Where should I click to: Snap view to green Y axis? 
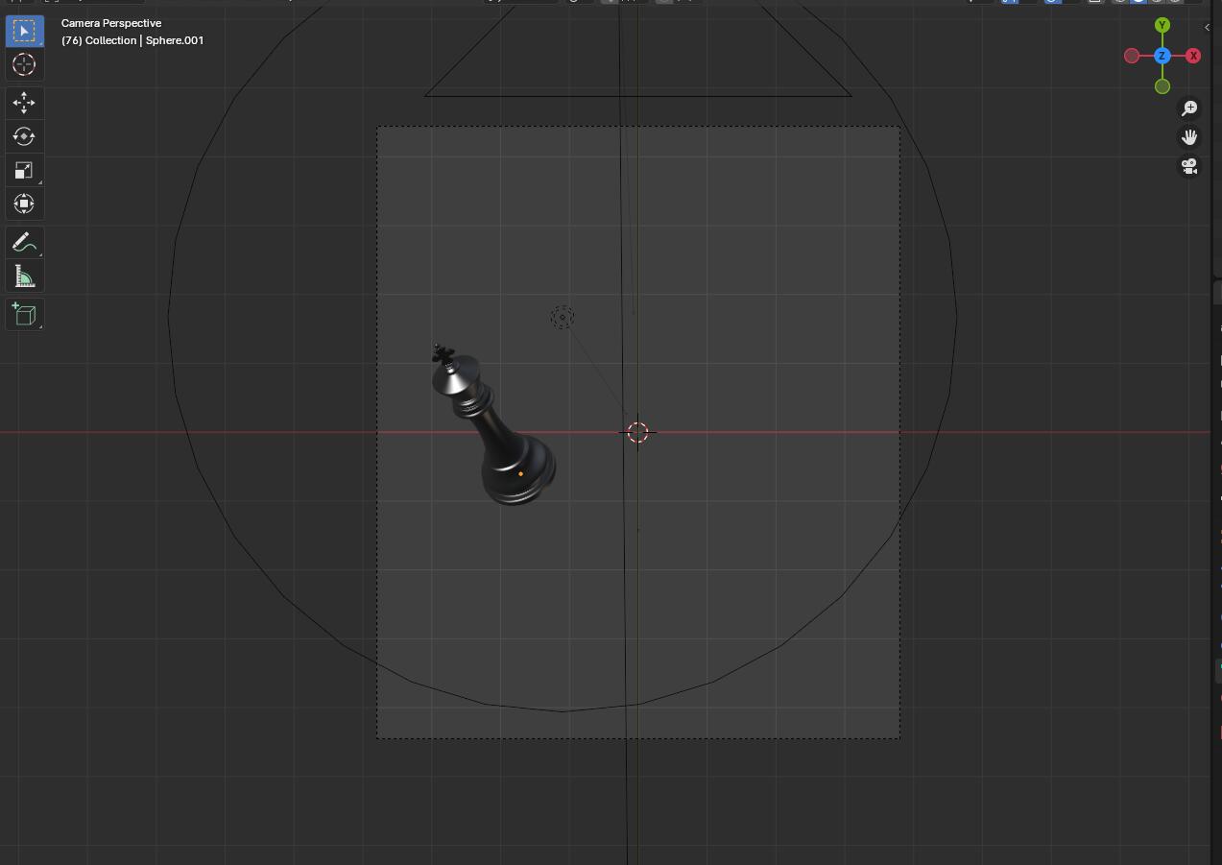point(1162,25)
